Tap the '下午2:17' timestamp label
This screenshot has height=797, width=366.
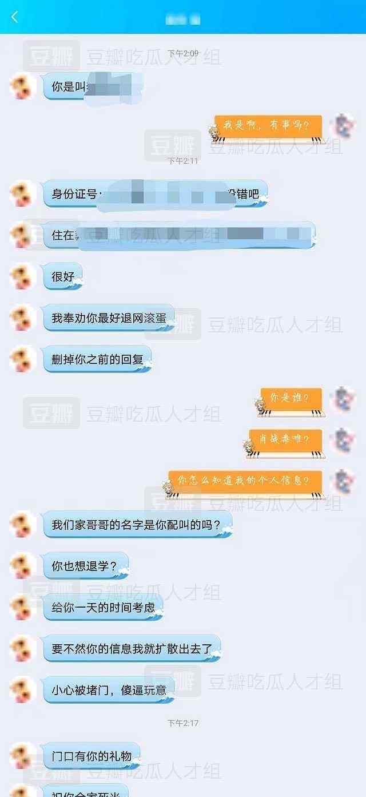(183, 723)
